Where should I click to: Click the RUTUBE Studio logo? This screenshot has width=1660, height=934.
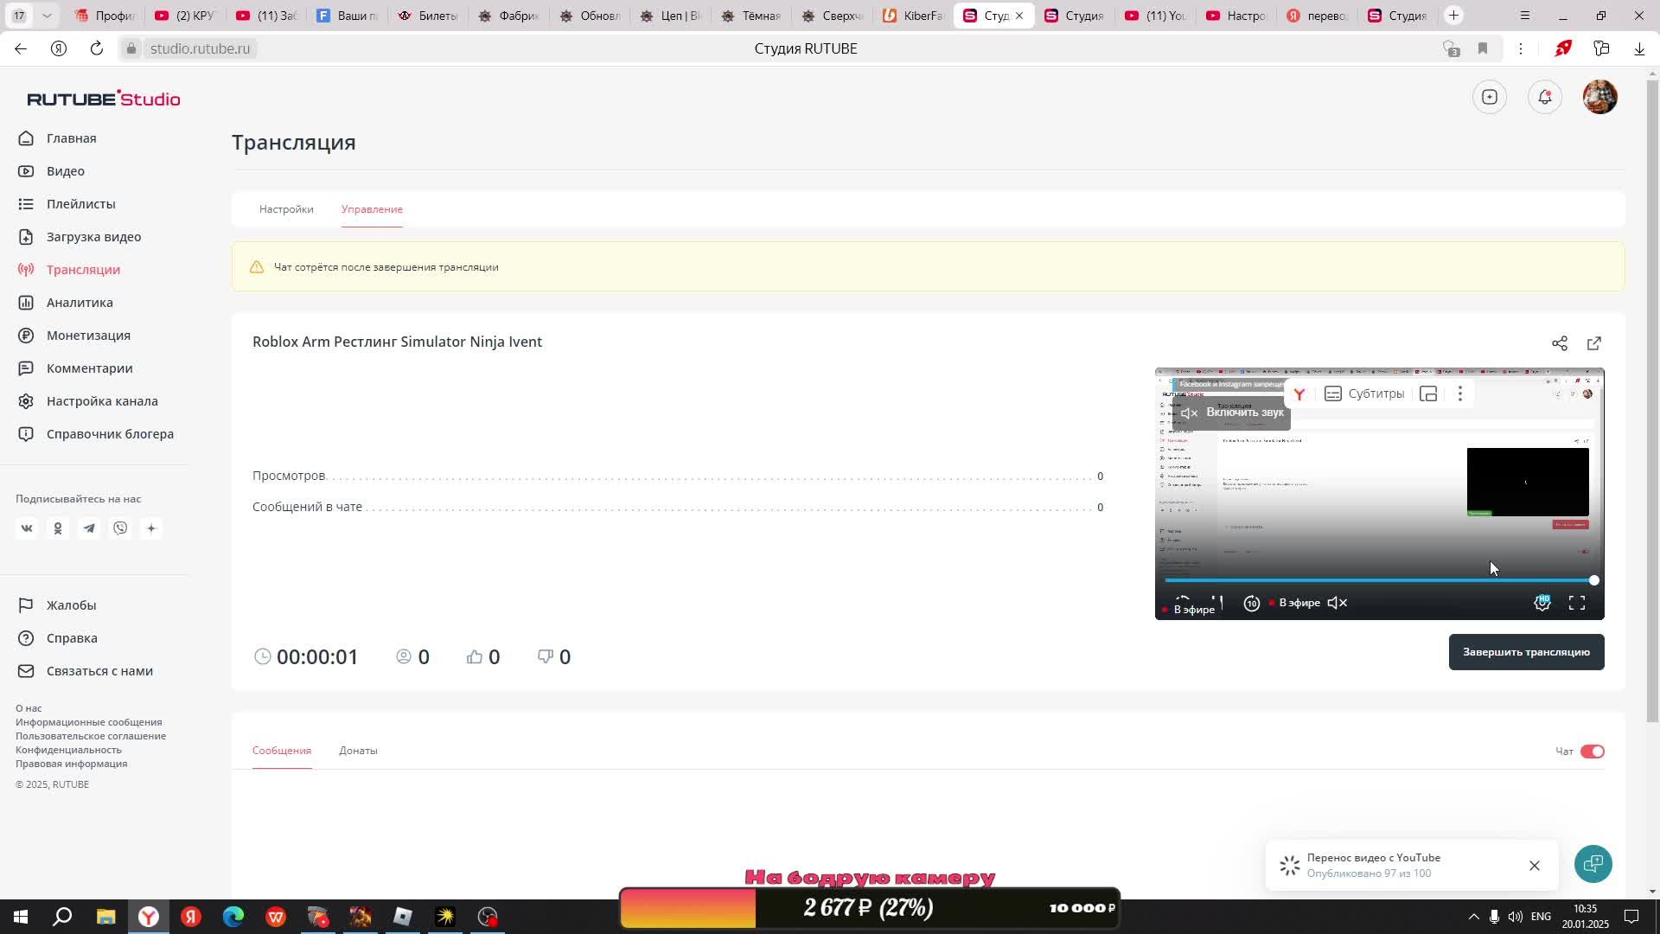pos(104,99)
